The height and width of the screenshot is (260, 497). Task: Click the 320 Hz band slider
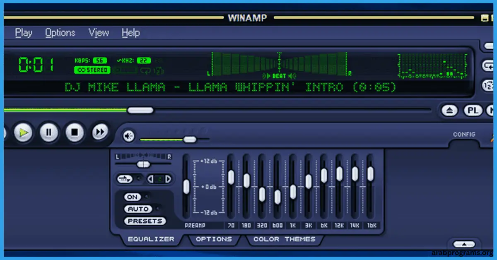pos(262,194)
